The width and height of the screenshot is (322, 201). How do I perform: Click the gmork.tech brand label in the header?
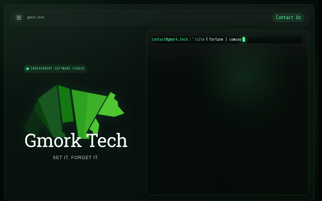coord(36,18)
